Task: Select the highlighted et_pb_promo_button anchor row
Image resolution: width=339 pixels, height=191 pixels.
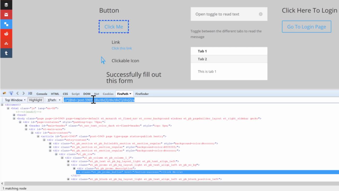Action: pyautogui.click(x=207, y=172)
